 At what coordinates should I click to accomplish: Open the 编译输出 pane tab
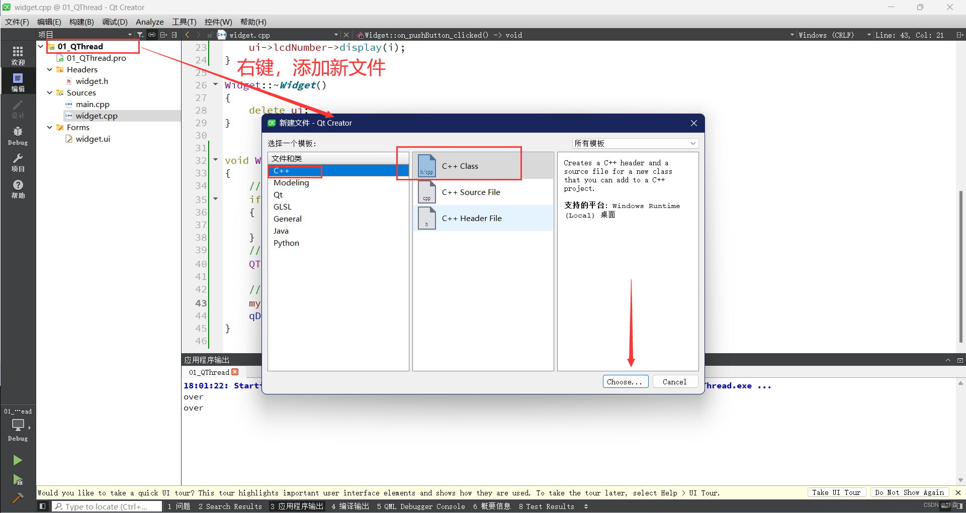tap(350, 506)
